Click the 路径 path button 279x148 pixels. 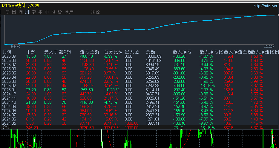point(95,12)
